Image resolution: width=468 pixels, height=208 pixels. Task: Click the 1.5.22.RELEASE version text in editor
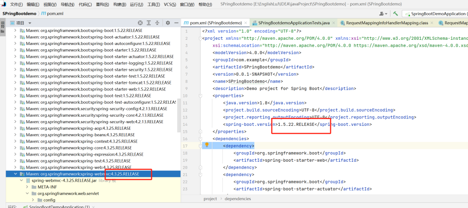coord(296,124)
